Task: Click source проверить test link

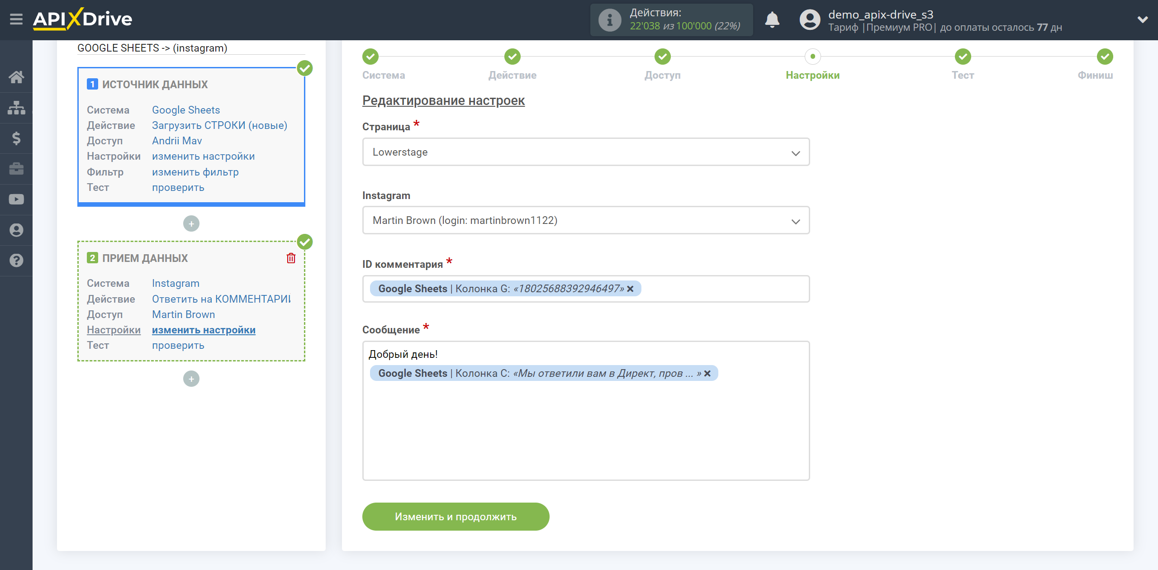Action: pos(178,187)
